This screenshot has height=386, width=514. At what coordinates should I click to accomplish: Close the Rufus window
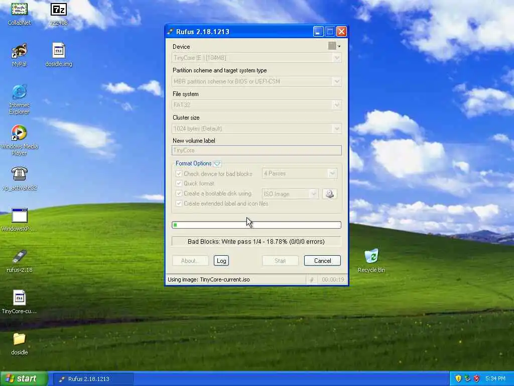pos(341,32)
